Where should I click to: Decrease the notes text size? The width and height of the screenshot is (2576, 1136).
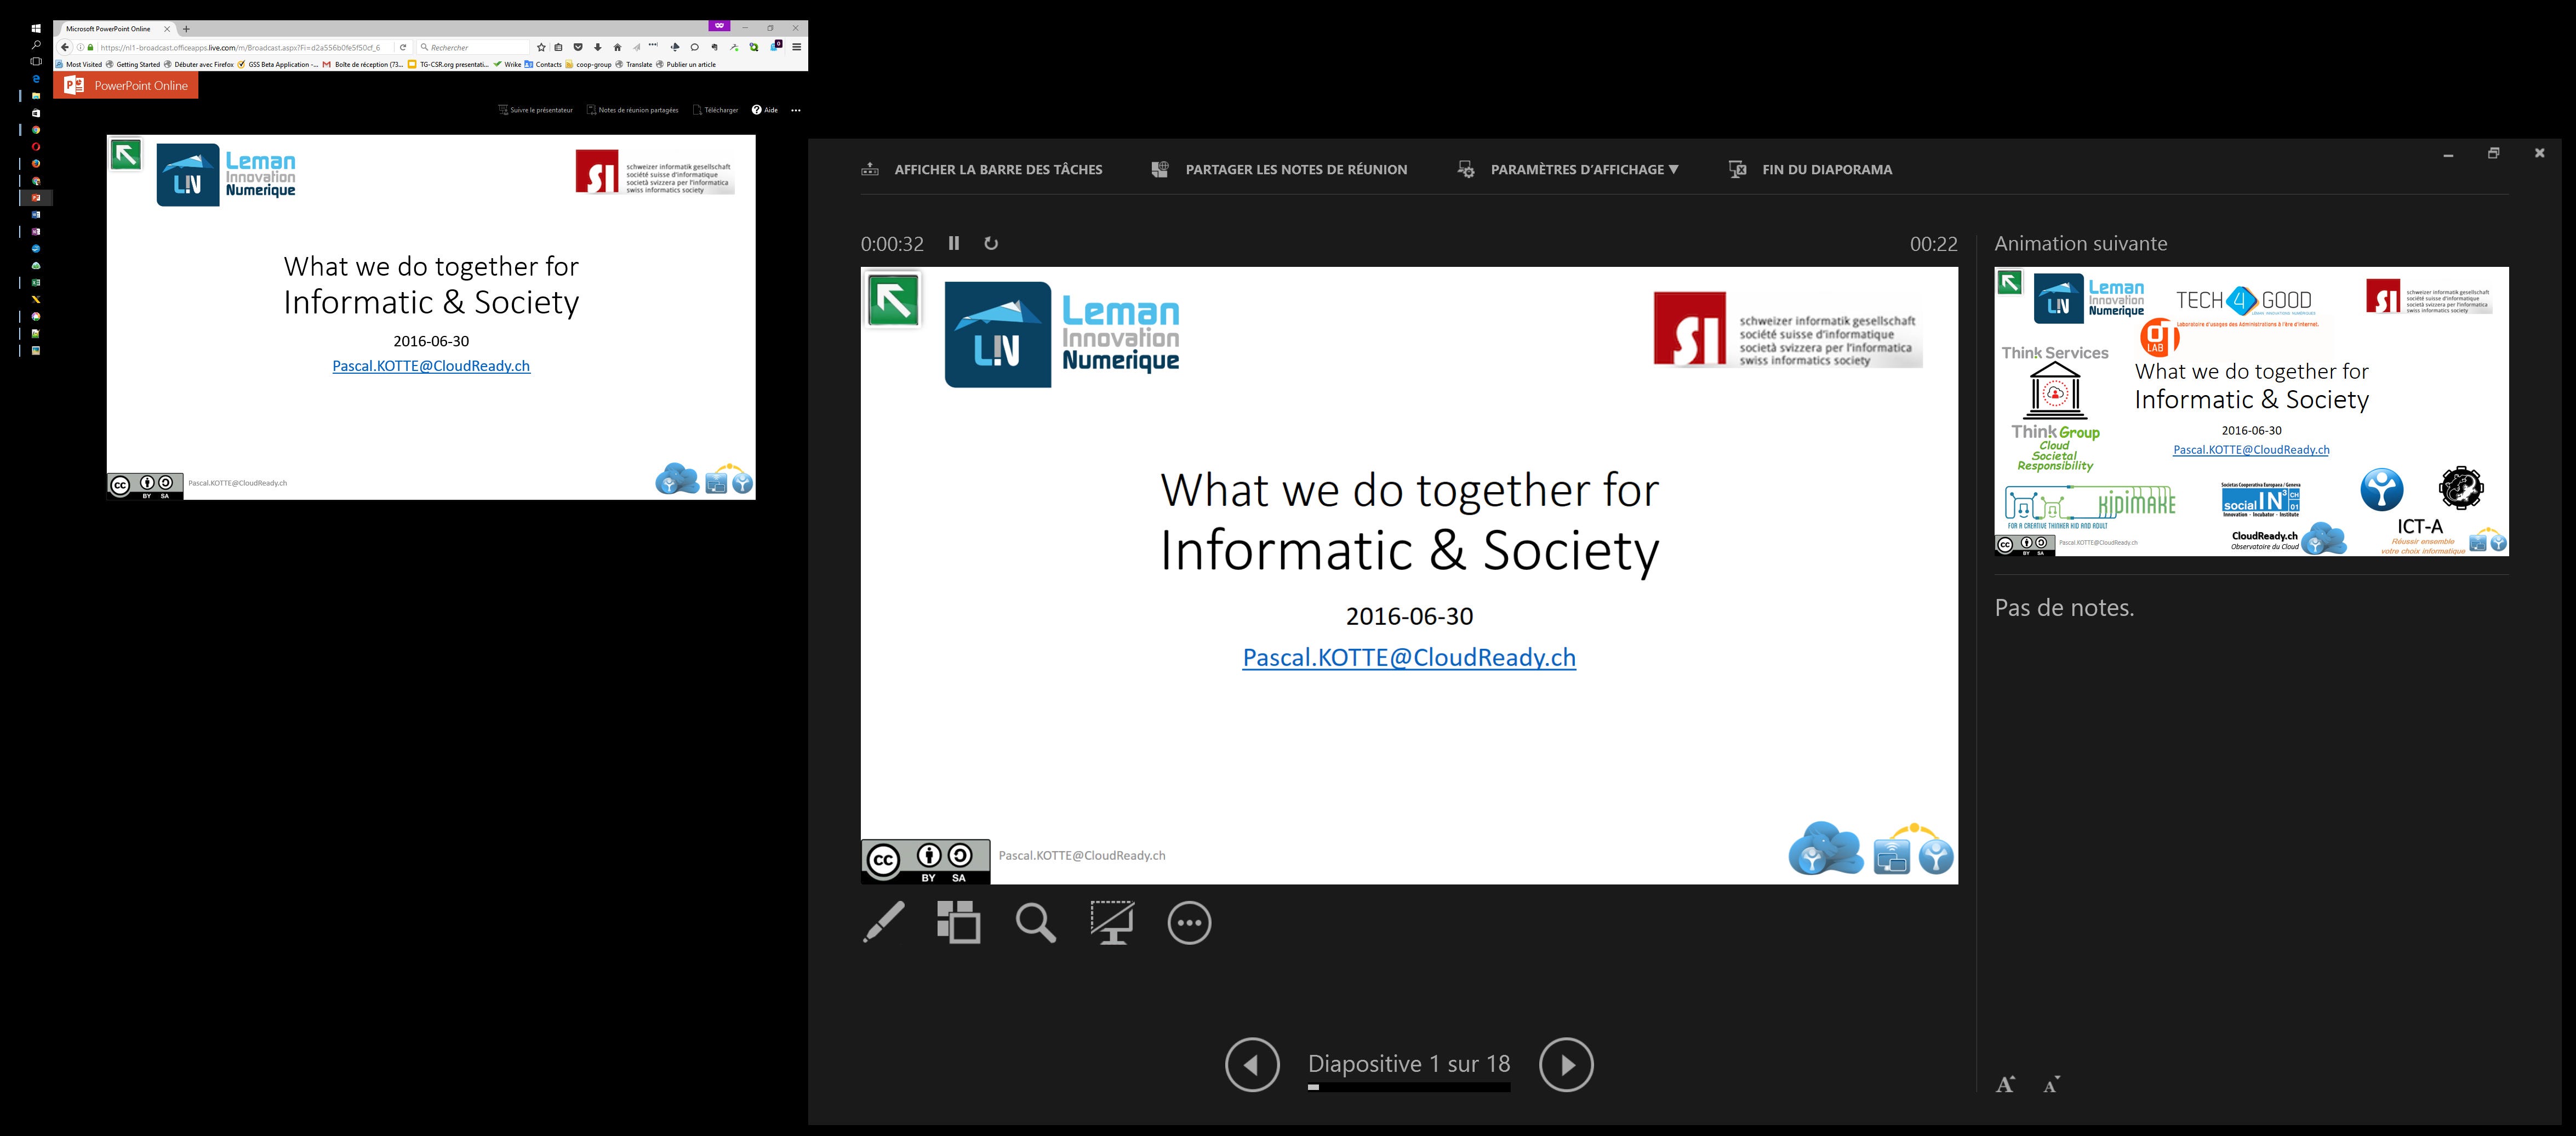coord(2051,1085)
